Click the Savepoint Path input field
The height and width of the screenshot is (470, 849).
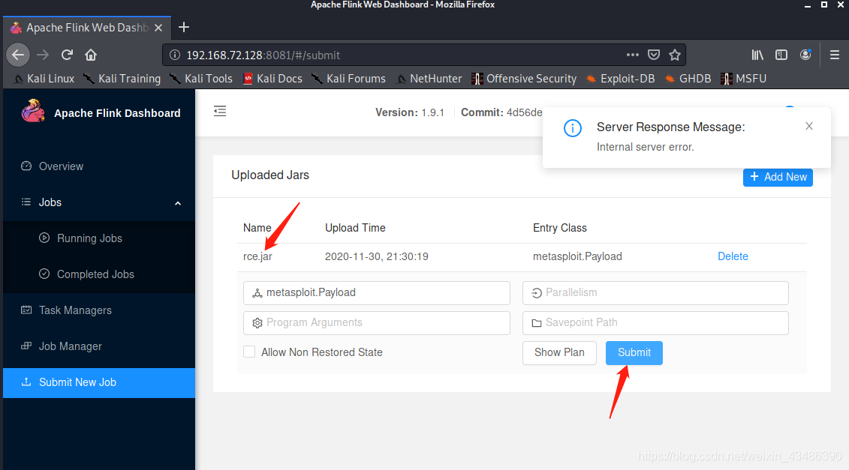pos(655,323)
